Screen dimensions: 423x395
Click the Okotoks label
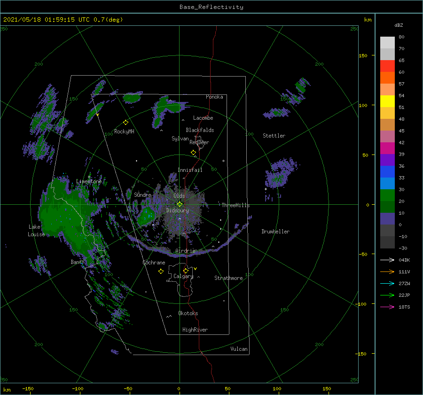(x=188, y=313)
